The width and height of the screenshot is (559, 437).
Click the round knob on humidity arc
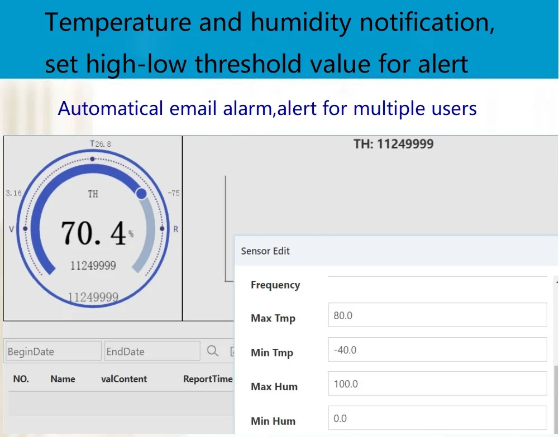(141, 194)
